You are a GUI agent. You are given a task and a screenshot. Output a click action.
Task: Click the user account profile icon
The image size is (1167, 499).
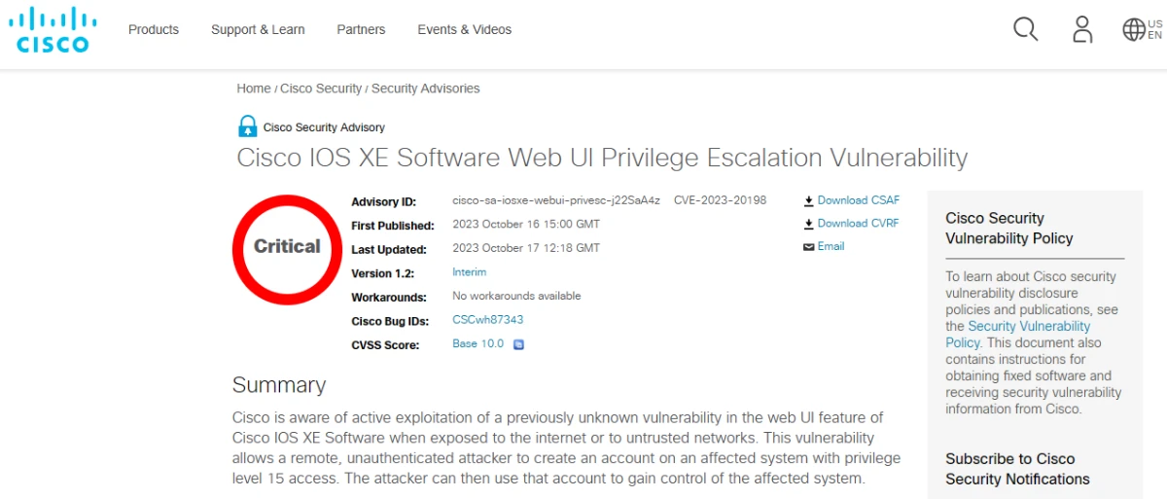point(1082,29)
